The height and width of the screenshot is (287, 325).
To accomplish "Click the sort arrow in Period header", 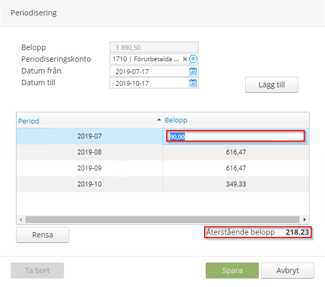I will point(159,120).
